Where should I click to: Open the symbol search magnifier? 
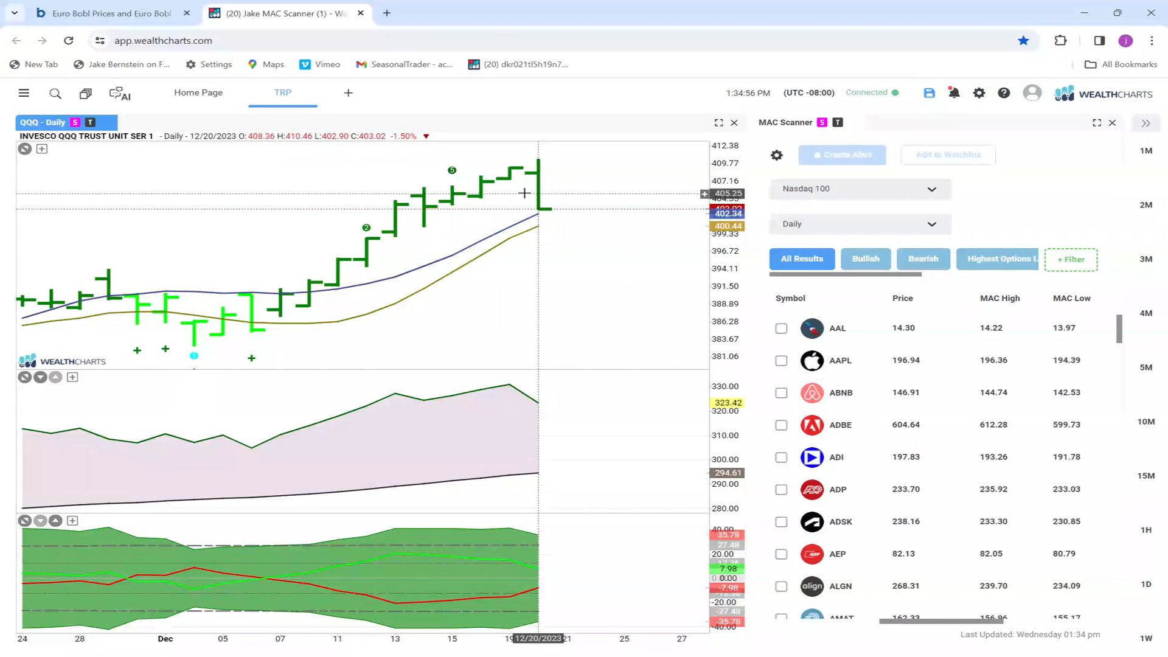click(55, 93)
